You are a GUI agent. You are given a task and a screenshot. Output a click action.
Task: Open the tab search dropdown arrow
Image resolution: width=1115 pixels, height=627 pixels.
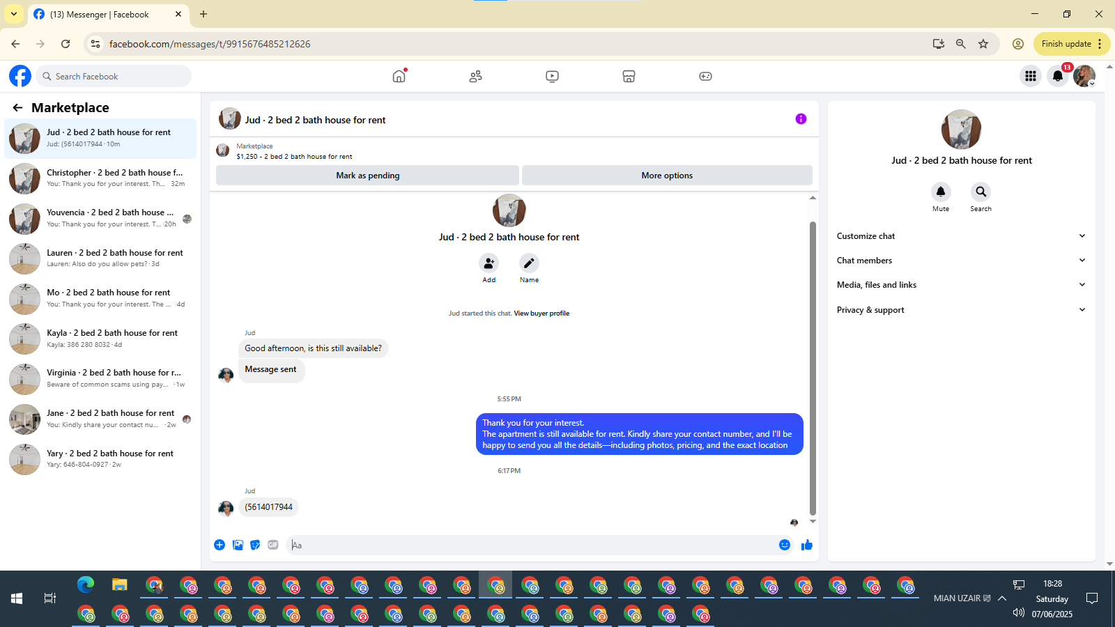pyautogui.click(x=13, y=14)
